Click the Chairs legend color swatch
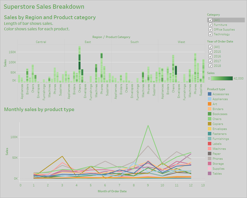The width and height of the screenshot is (247, 198). (210, 119)
